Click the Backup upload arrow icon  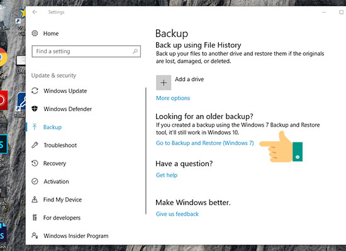(x=35, y=127)
